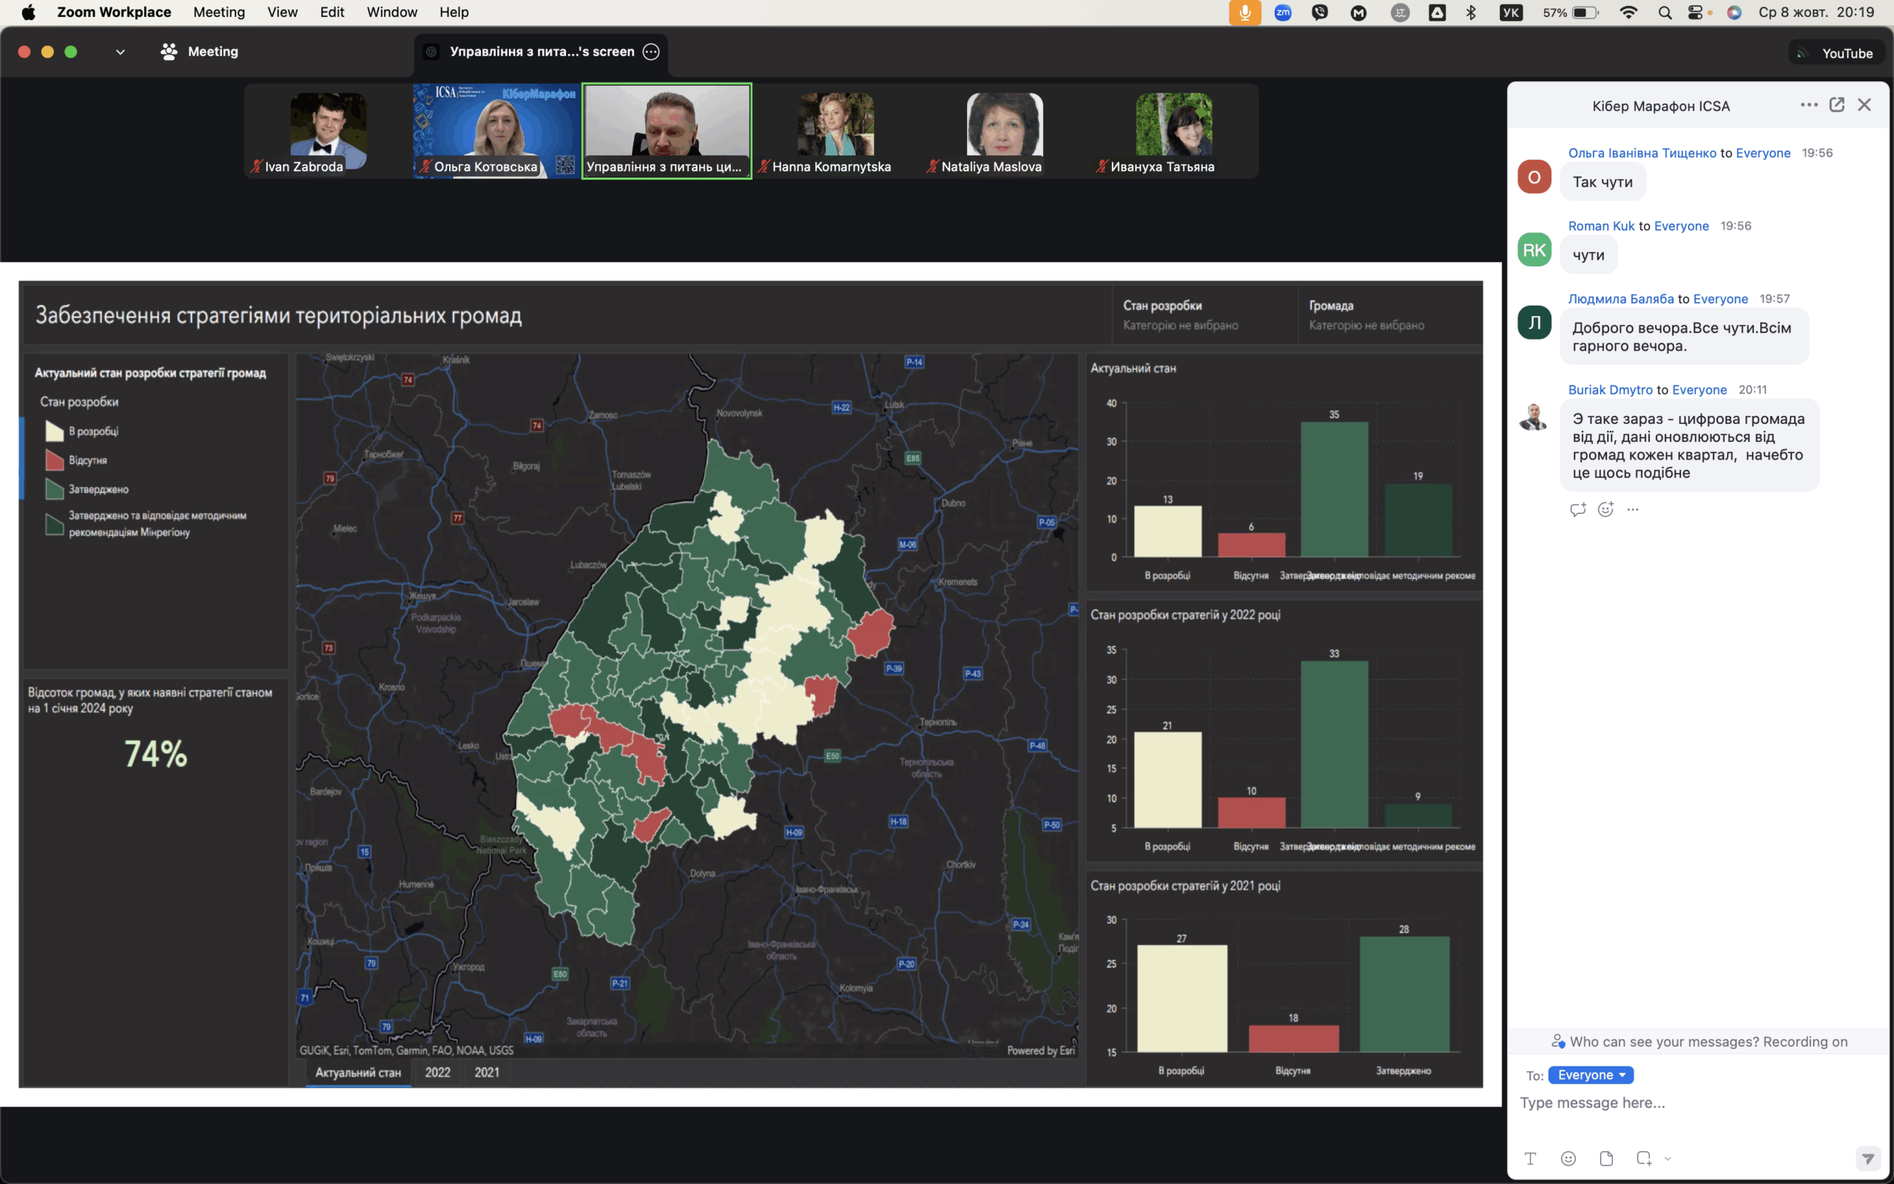
Task: Expand the dropdown chevron next to Meeting
Action: [x=120, y=52]
